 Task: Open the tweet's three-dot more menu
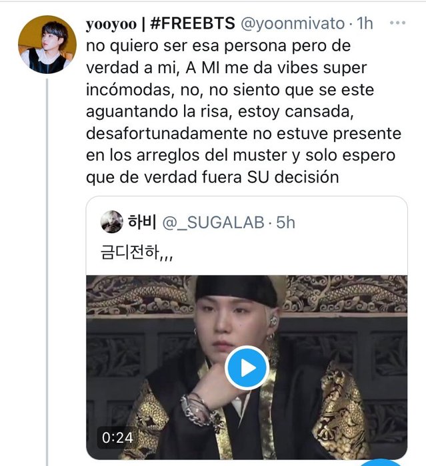pos(398,23)
